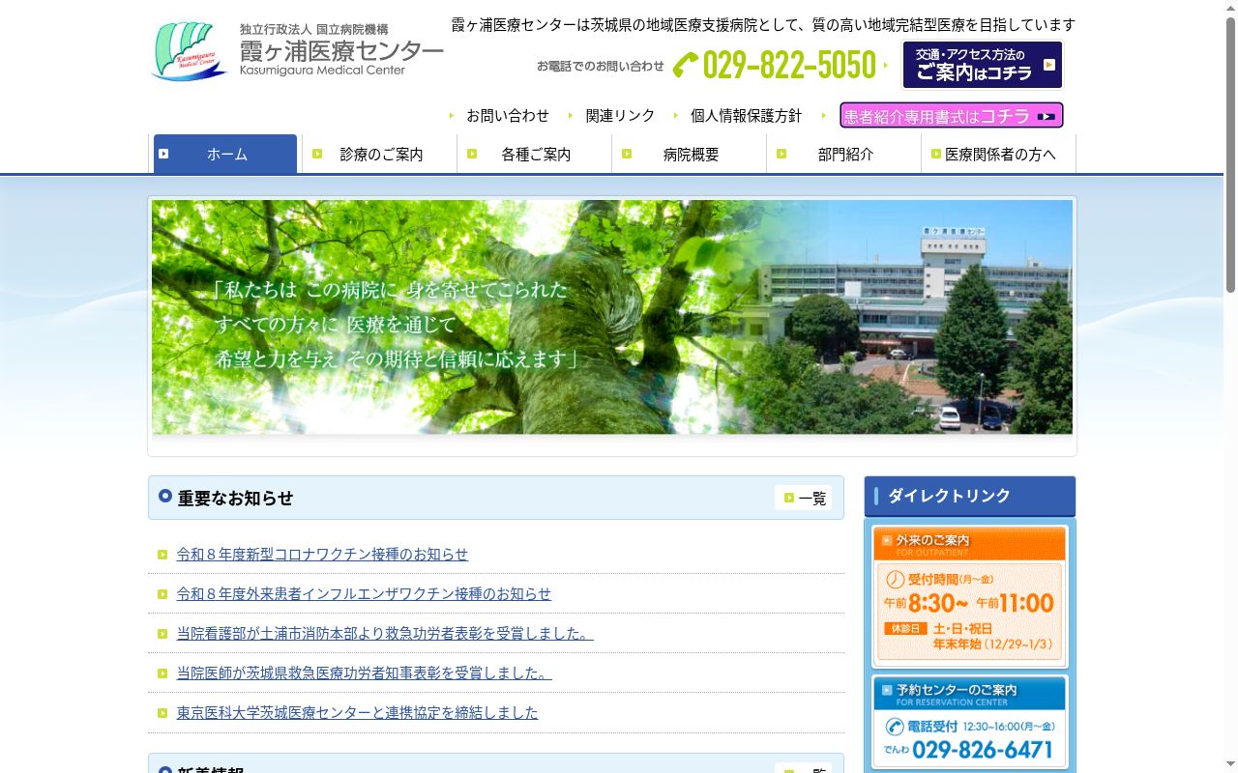Click the blue circle icon beside 重要なお知らせ
Screen dimensions: 1238x773
[165, 497]
